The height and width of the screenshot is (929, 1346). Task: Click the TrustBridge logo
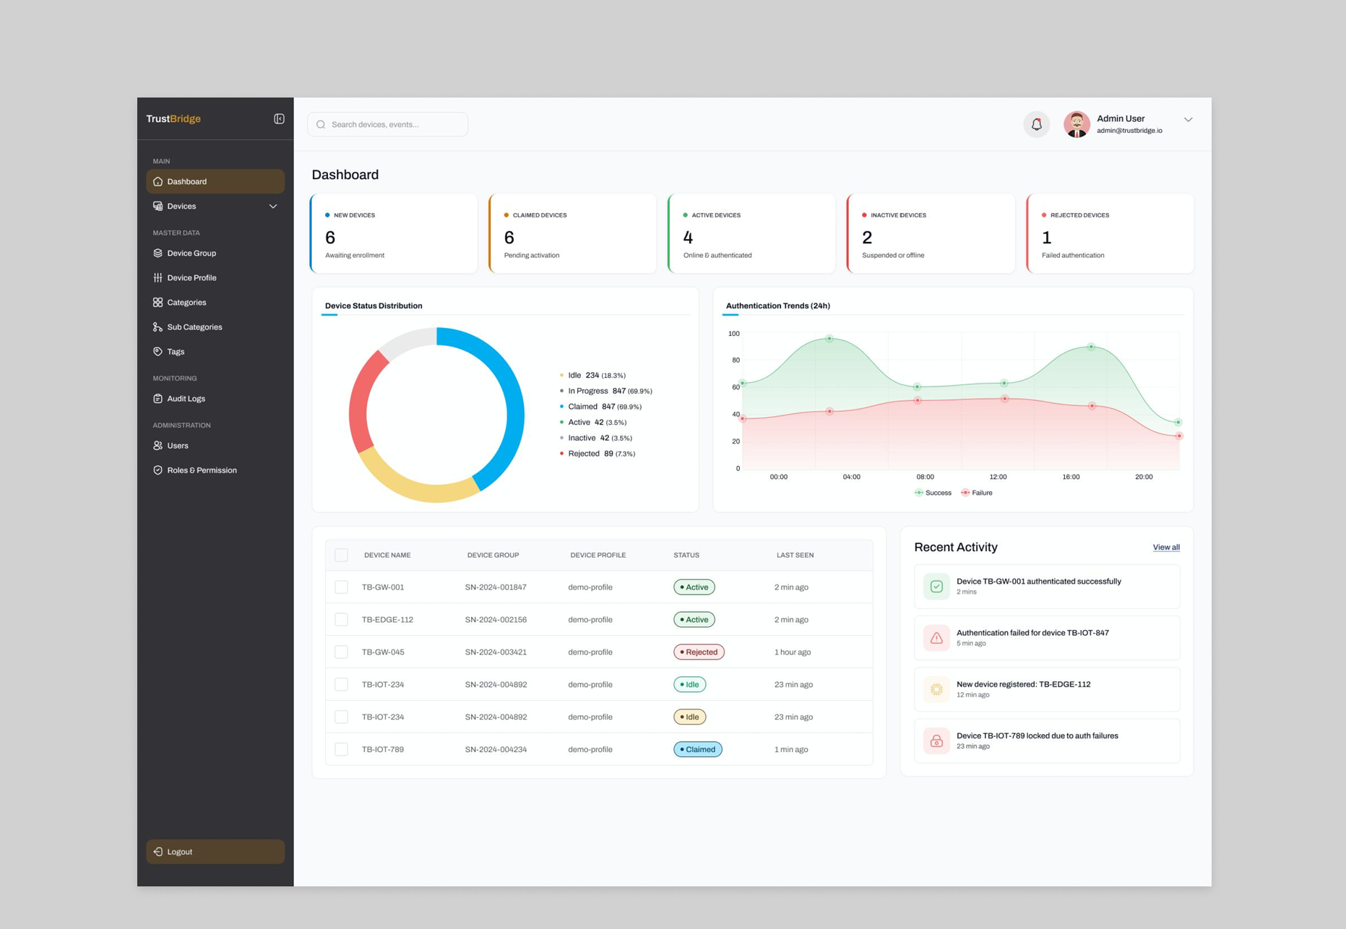[173, 118]
